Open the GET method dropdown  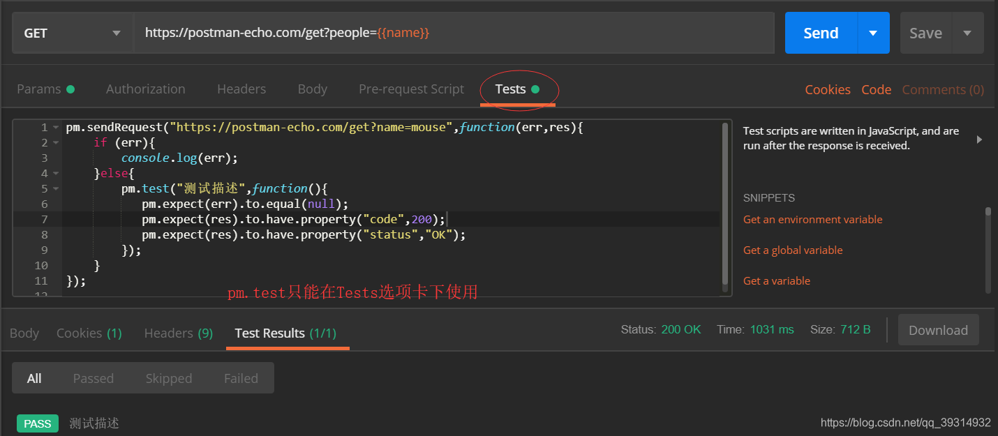(x=73, y=33)
